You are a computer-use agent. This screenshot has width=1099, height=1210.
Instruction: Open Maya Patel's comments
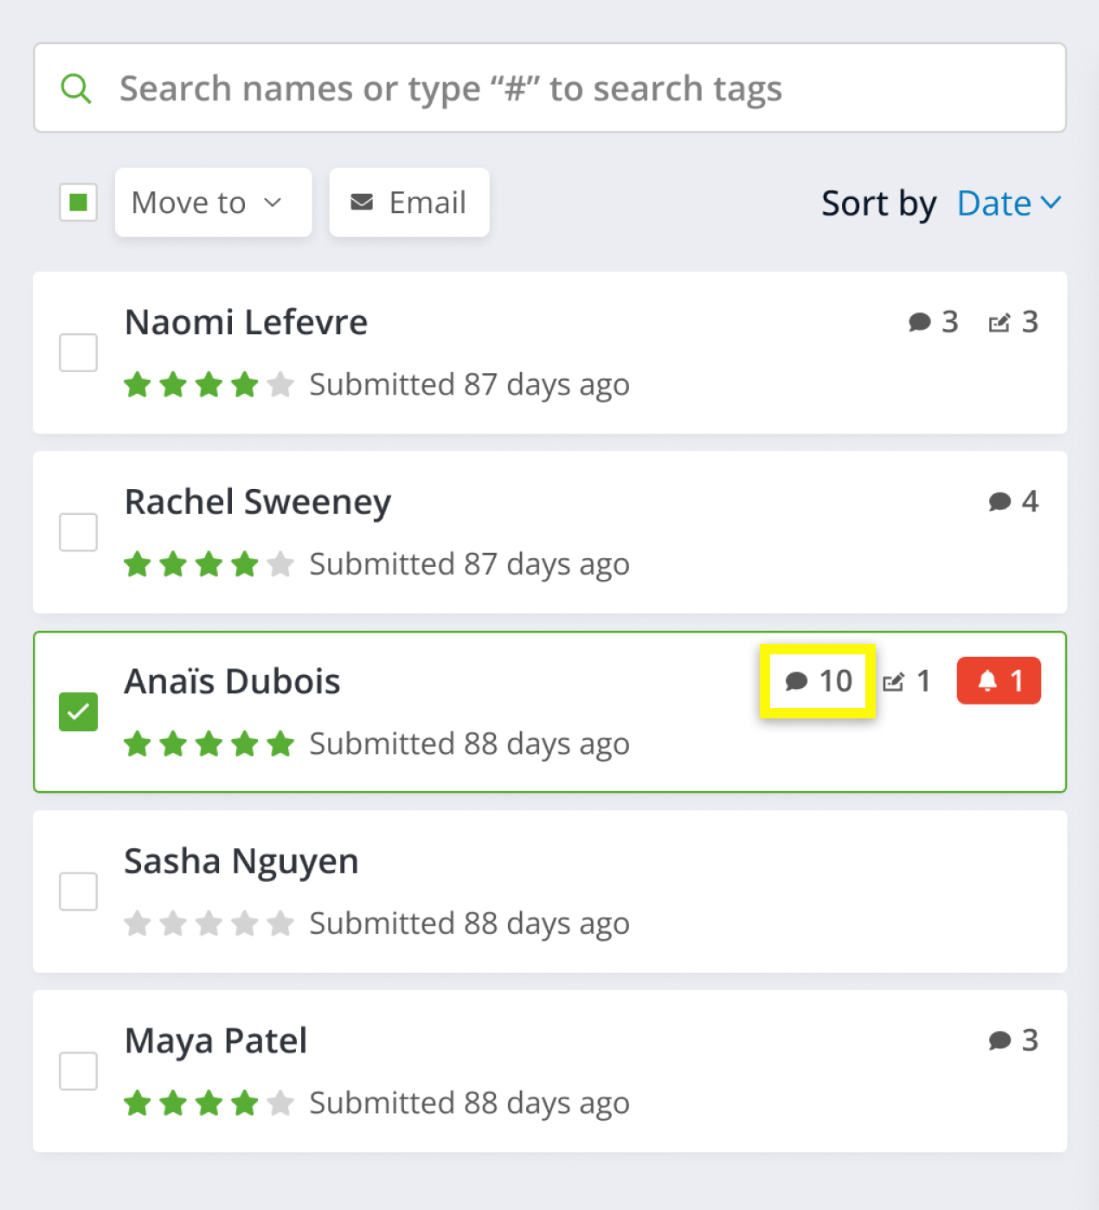[1001, 1039]
